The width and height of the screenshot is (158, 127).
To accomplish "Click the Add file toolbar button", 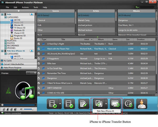I will click(x=53, y=104).
